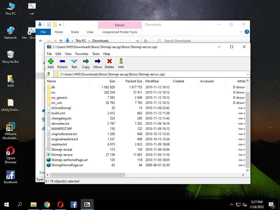The image size is (280, 210).
Task: Open Network desktop icon
Action: coord(11,33)
